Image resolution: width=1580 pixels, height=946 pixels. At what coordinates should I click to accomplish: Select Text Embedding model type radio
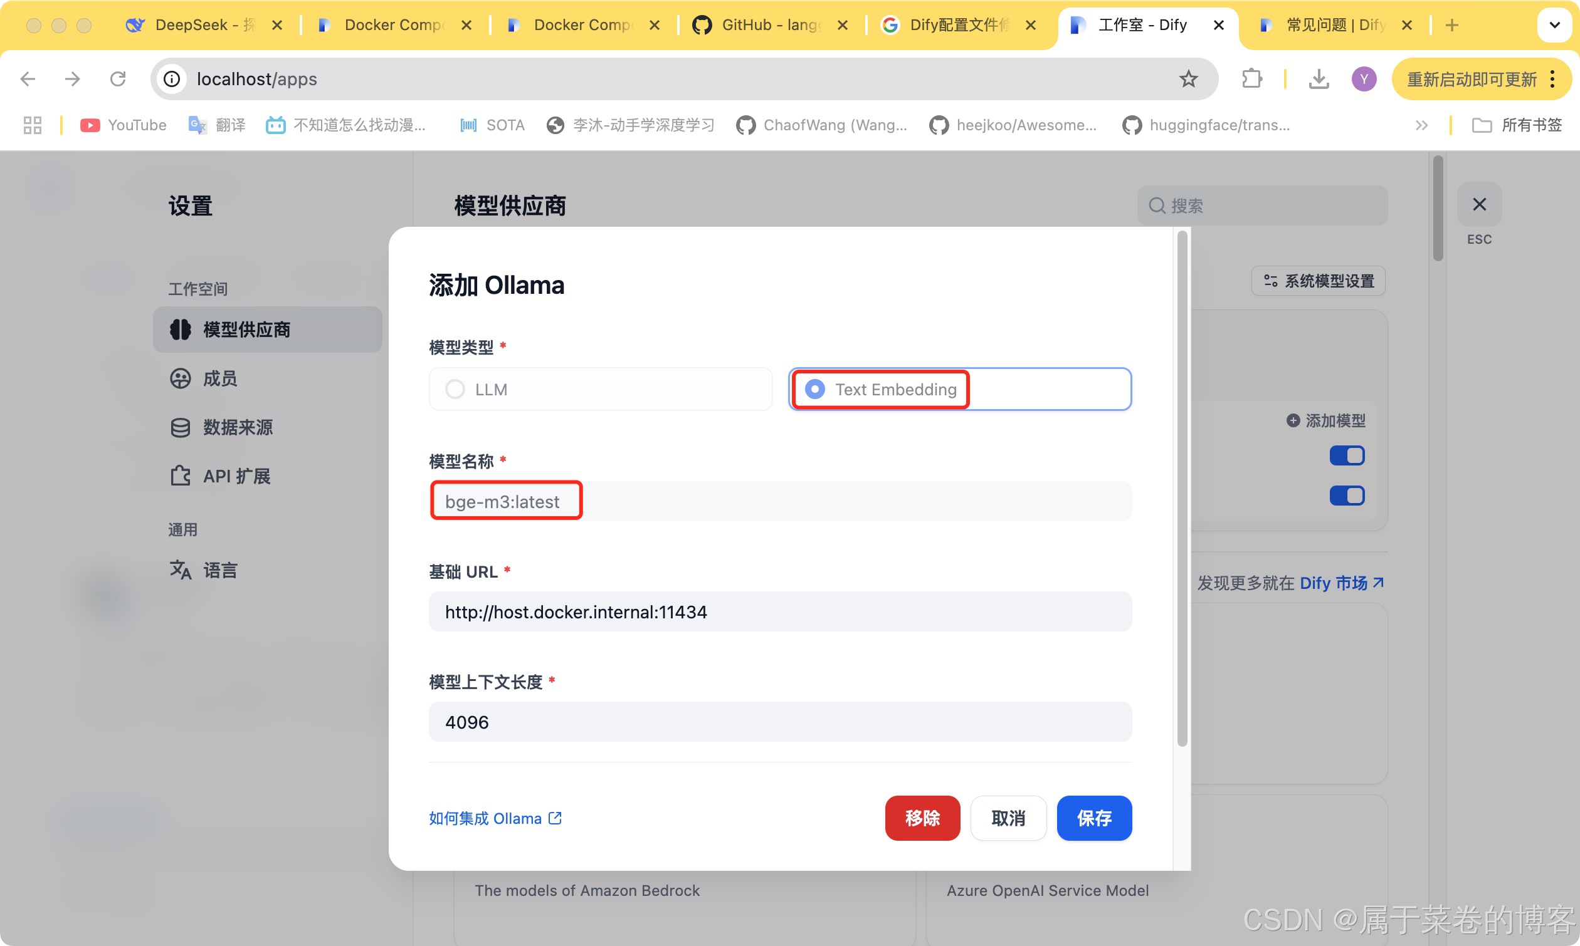pyautogui.click(x=814, y=389)
